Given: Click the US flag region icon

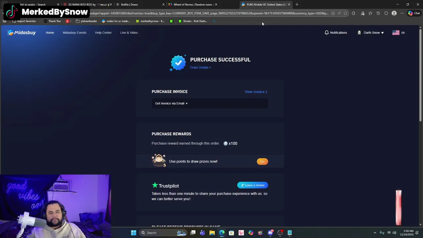Looking at the screenshot, I should tap(396, 32).
